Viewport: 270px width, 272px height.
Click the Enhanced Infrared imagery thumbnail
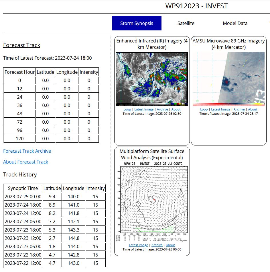pos(152,77)
